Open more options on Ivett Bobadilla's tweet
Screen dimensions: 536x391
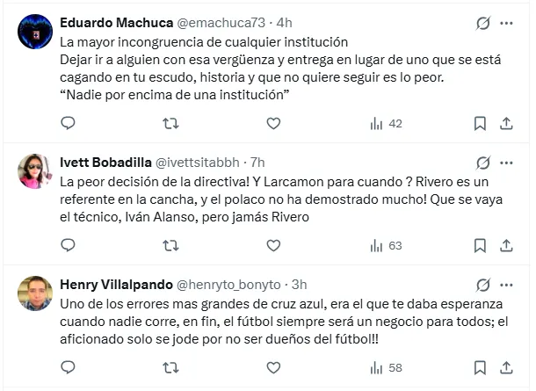(507, 163)
